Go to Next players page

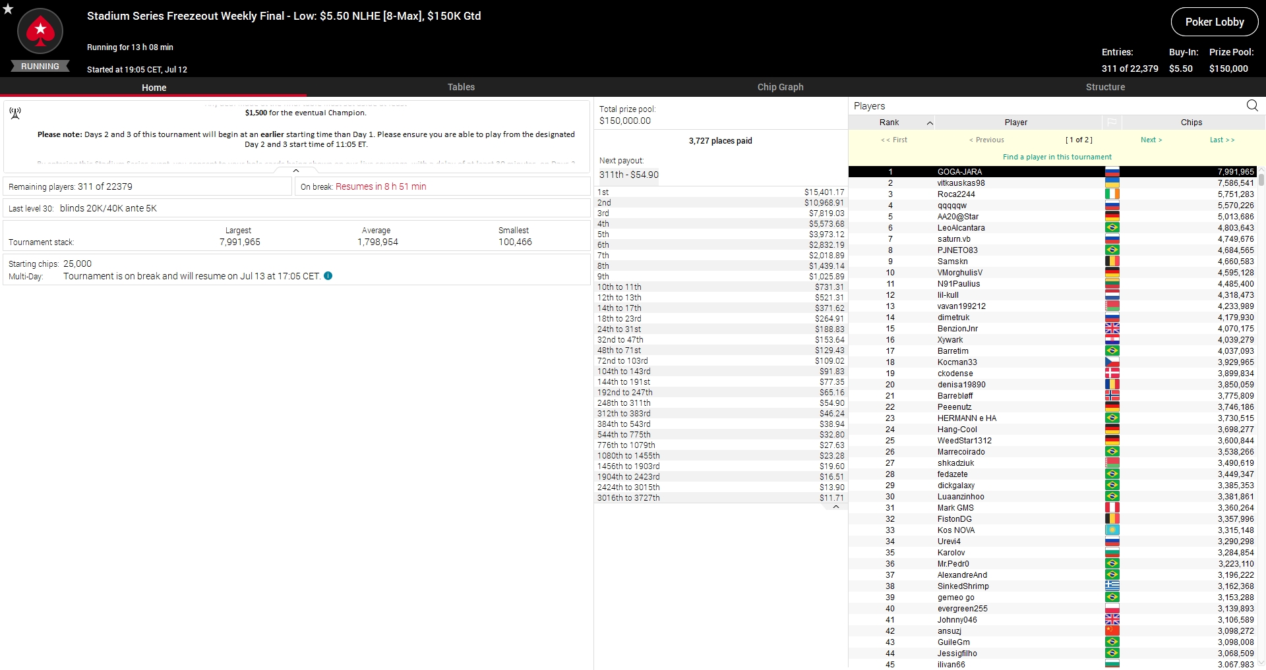[1151, 140]
